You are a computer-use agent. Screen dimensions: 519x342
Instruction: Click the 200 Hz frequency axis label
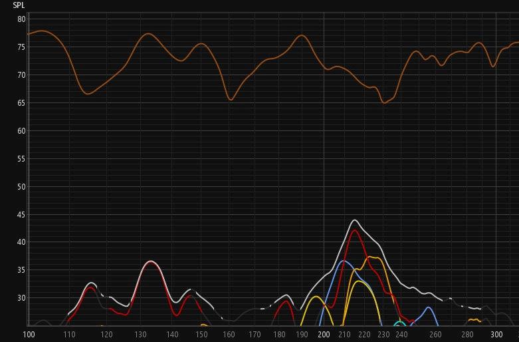coord(324,335)
